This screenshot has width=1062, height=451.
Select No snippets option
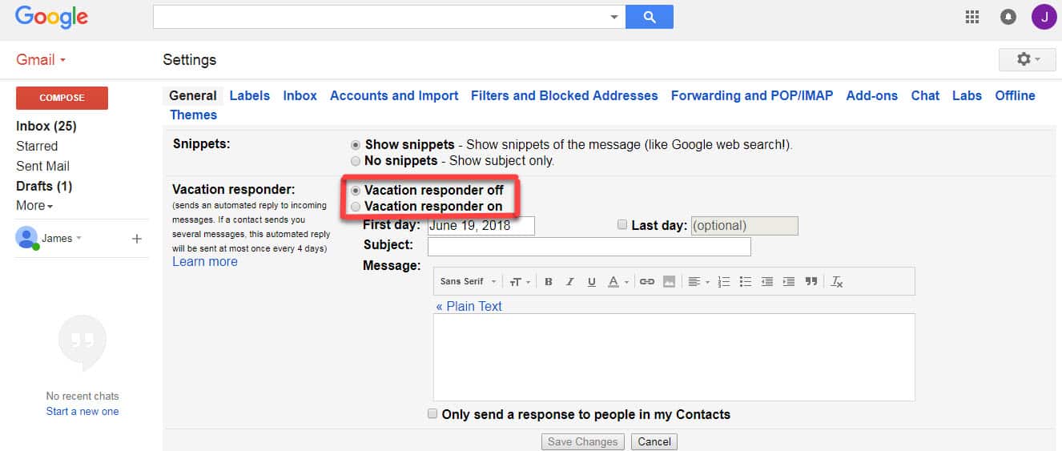pos(356,161)
